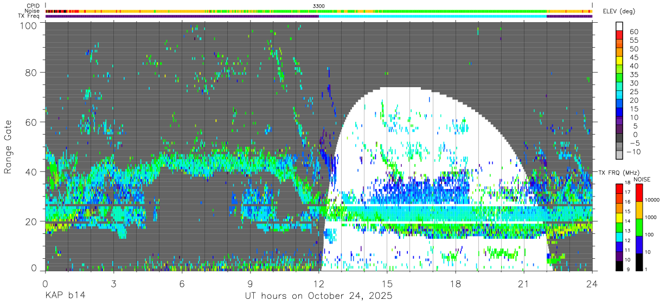Click the '100' label on Range Gate axis

coord(28,25)
